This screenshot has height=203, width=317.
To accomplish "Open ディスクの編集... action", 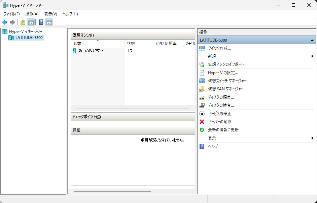I will click(221, 97).
